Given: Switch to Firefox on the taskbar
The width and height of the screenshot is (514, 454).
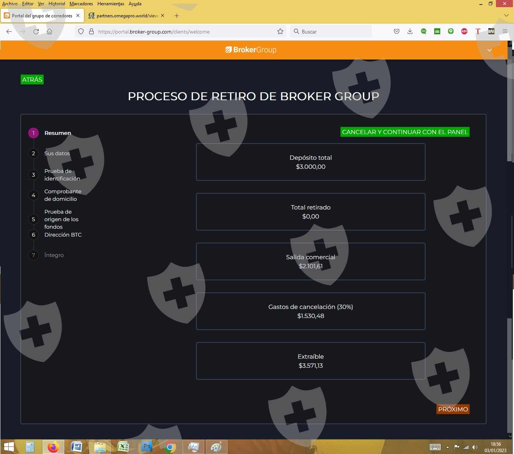Looking at the screenshot, I should [53, 447].
